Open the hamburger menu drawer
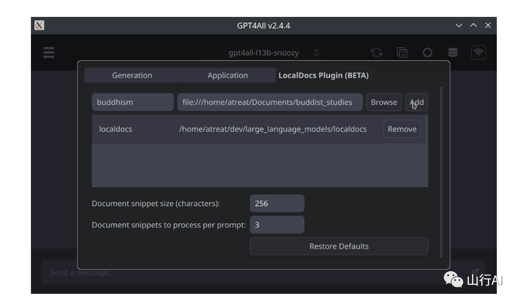This screenshot has height=303, width=520. pyautogui.click(x=48, y=53)
